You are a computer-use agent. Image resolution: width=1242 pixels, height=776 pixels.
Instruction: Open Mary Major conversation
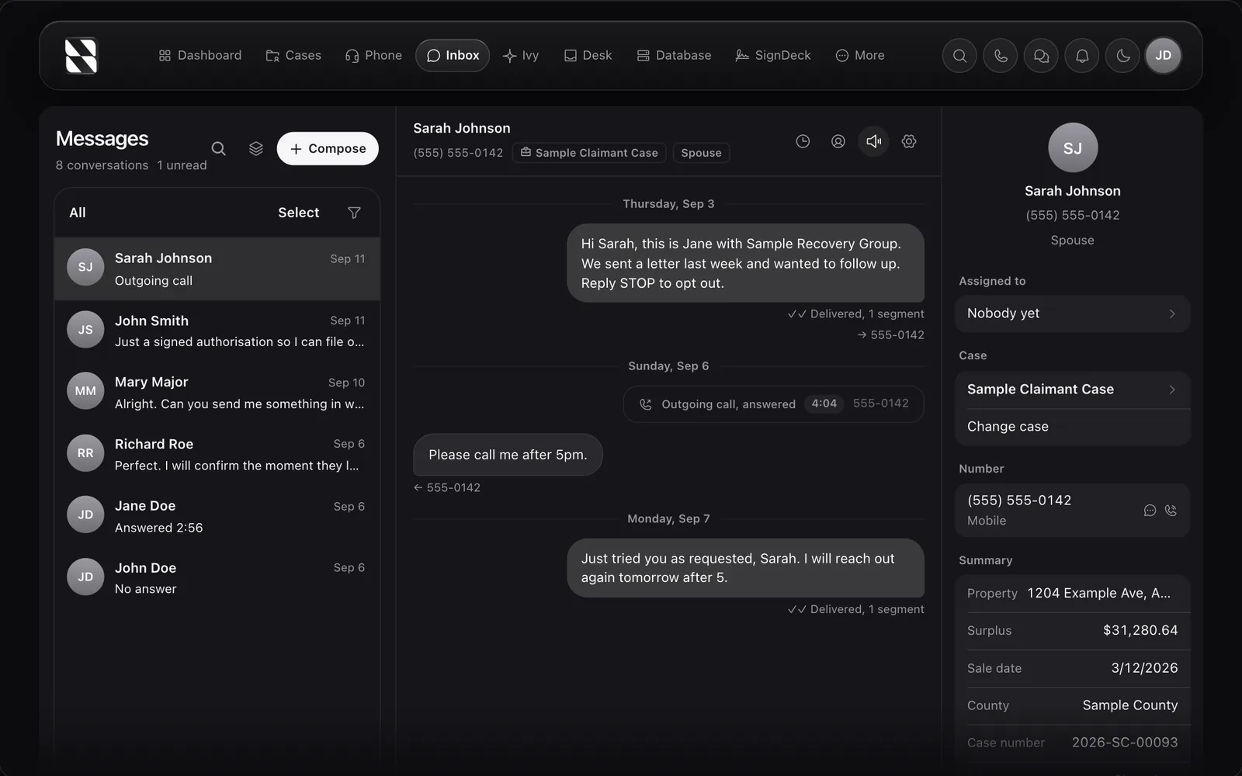(x=217, y=393)
